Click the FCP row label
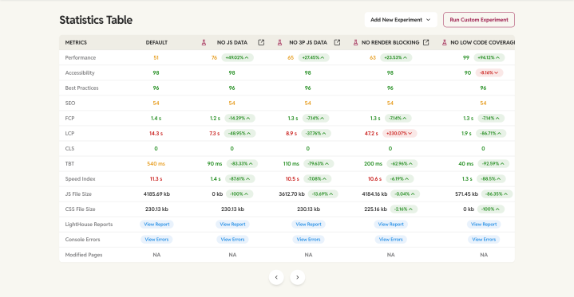 point(69,119)
